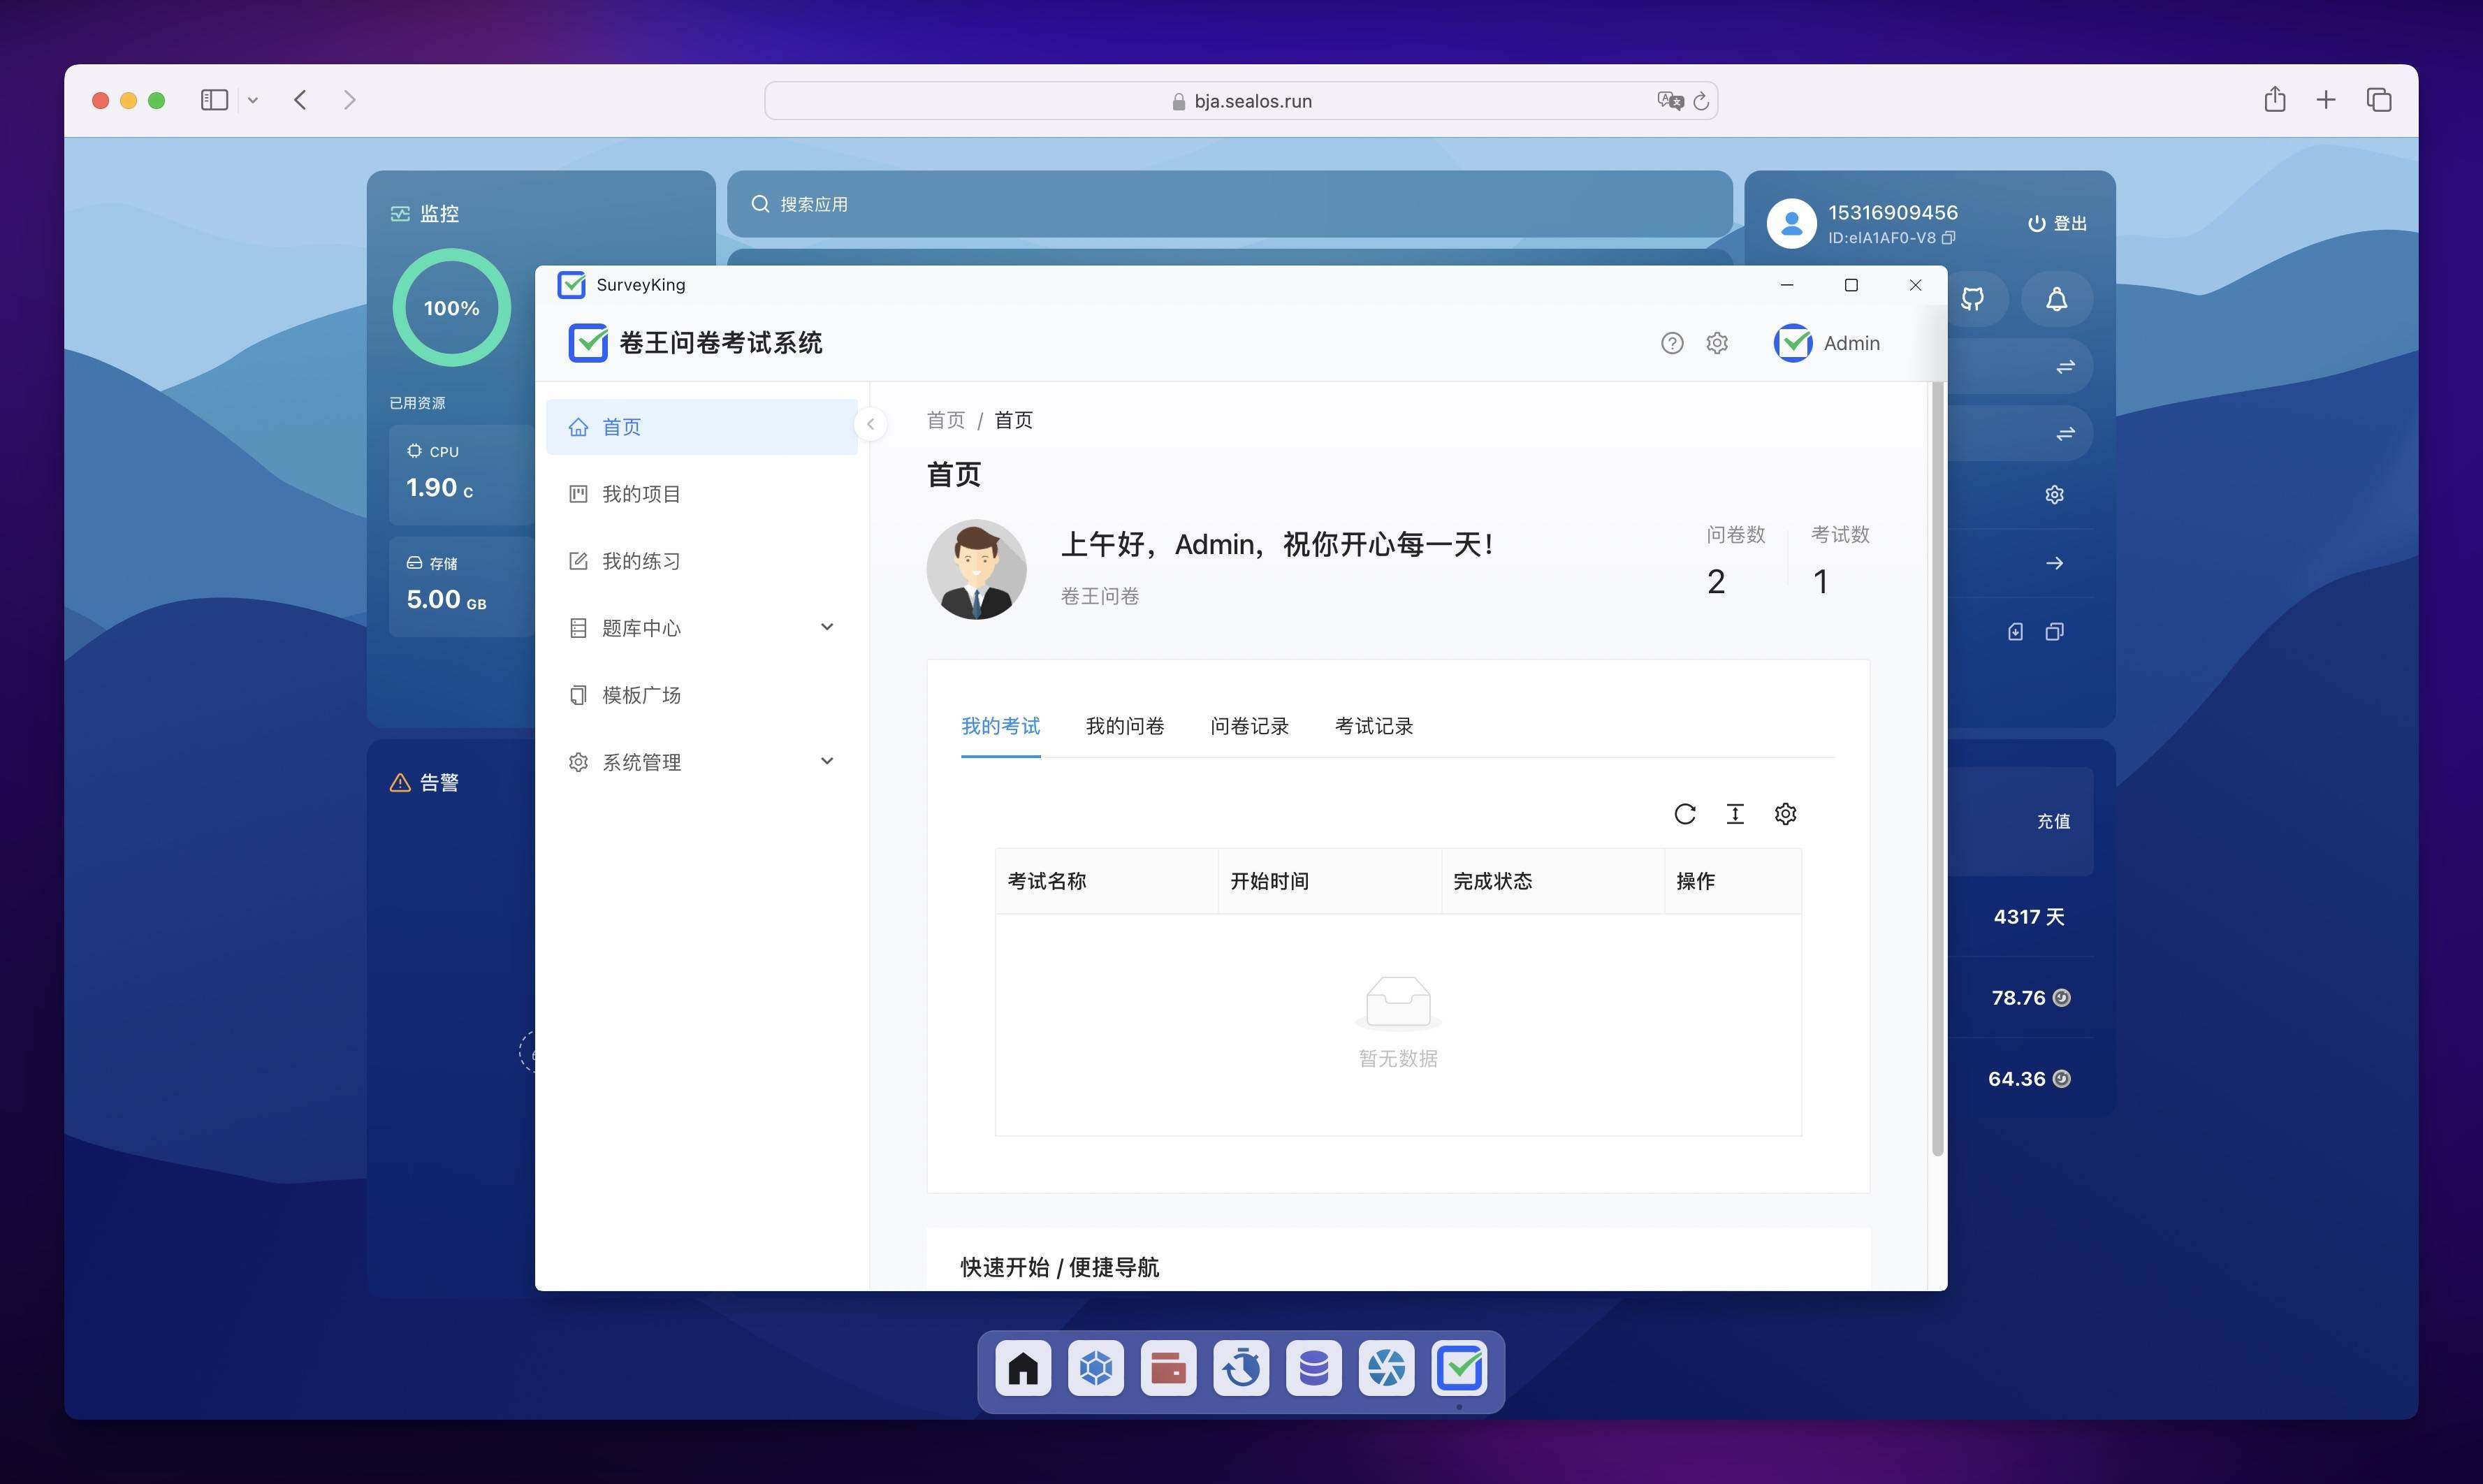The width and height of the screenshot is (2483, 1484).
Task: Click the Admin avatar picture on the homepage
Action: pyautogui.click(x=976, y=569)
